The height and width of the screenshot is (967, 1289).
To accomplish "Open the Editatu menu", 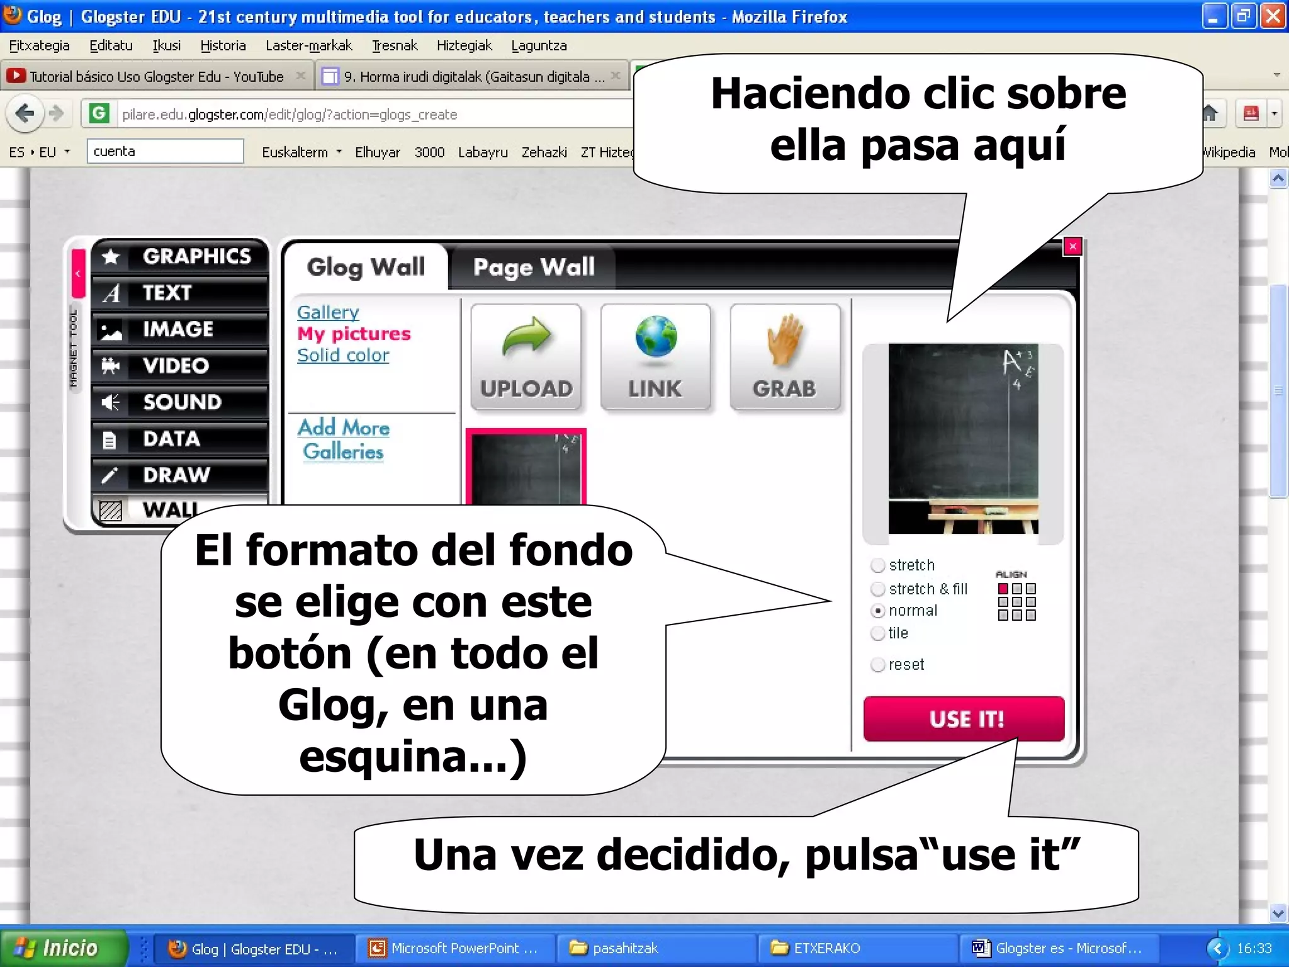I will pos(111,45).
